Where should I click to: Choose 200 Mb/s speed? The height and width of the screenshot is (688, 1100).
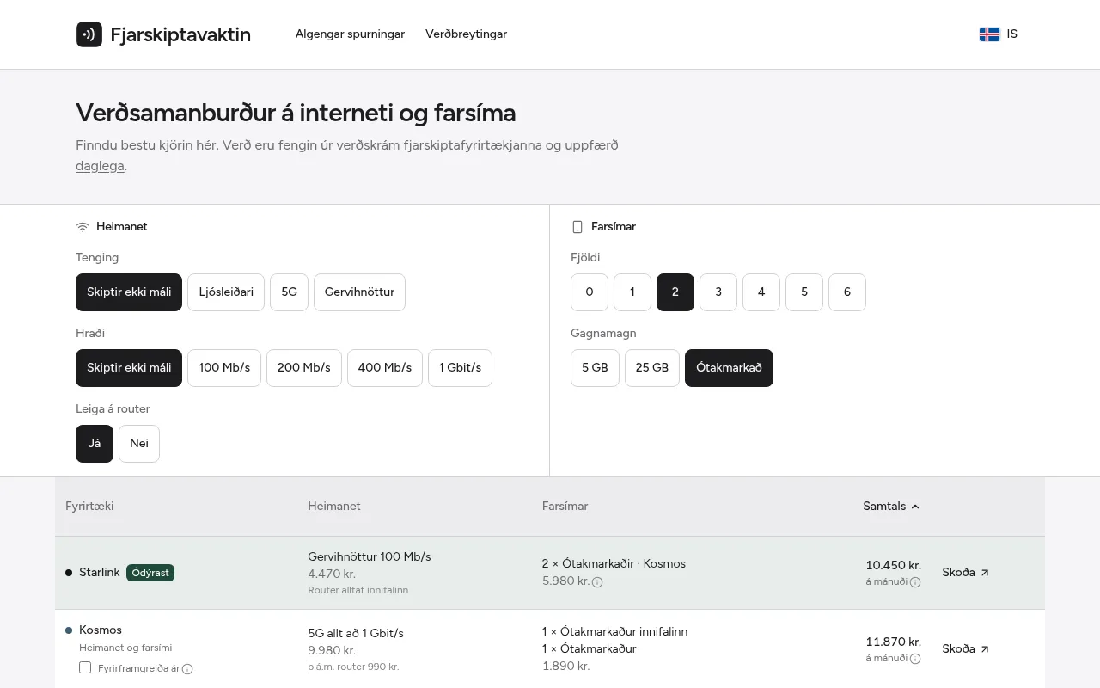pos(304,368)
